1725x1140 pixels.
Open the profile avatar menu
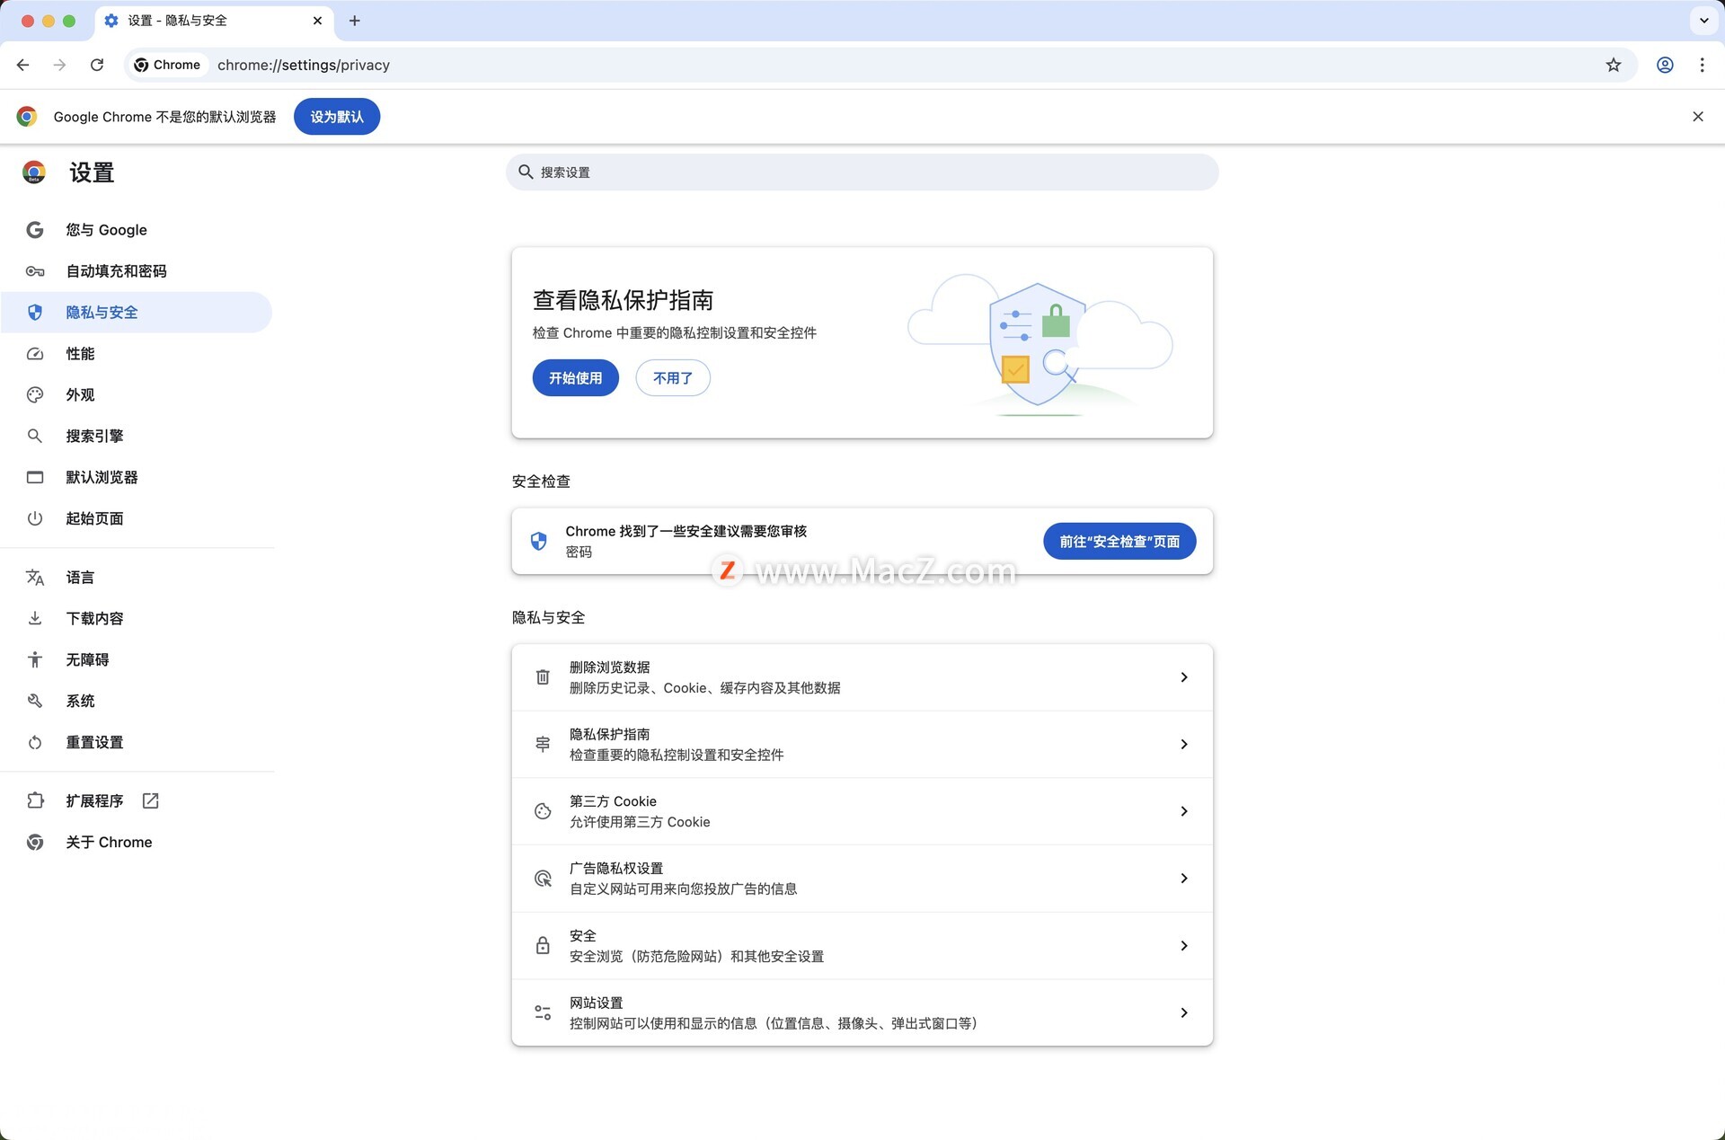pyautogui.click(x=1665, y=65)
